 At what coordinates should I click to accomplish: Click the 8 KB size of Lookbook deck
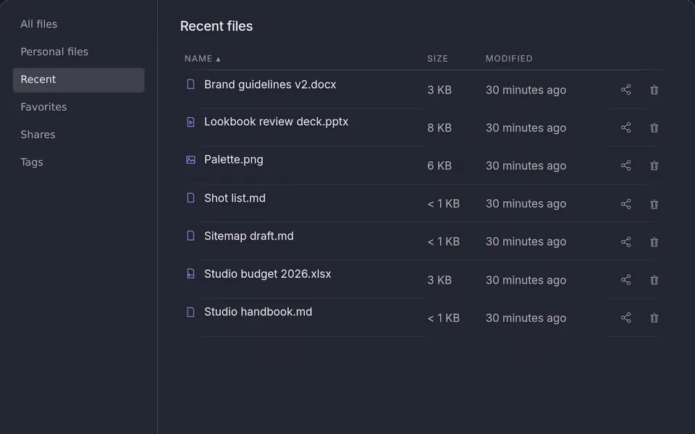click(x=439, y=128)
